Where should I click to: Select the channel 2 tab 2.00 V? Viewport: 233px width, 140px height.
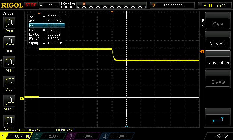click(49, 136)
